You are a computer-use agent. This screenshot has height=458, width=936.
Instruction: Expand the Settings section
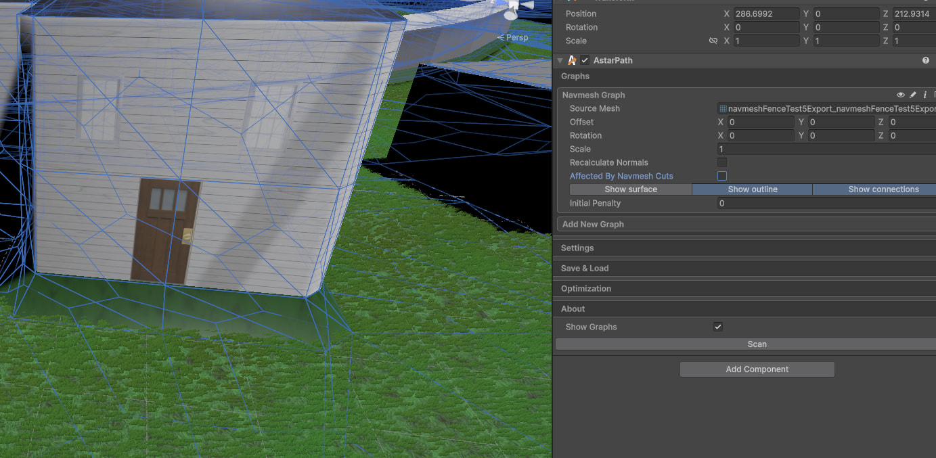pyautogui.click(x=577, y=248)
